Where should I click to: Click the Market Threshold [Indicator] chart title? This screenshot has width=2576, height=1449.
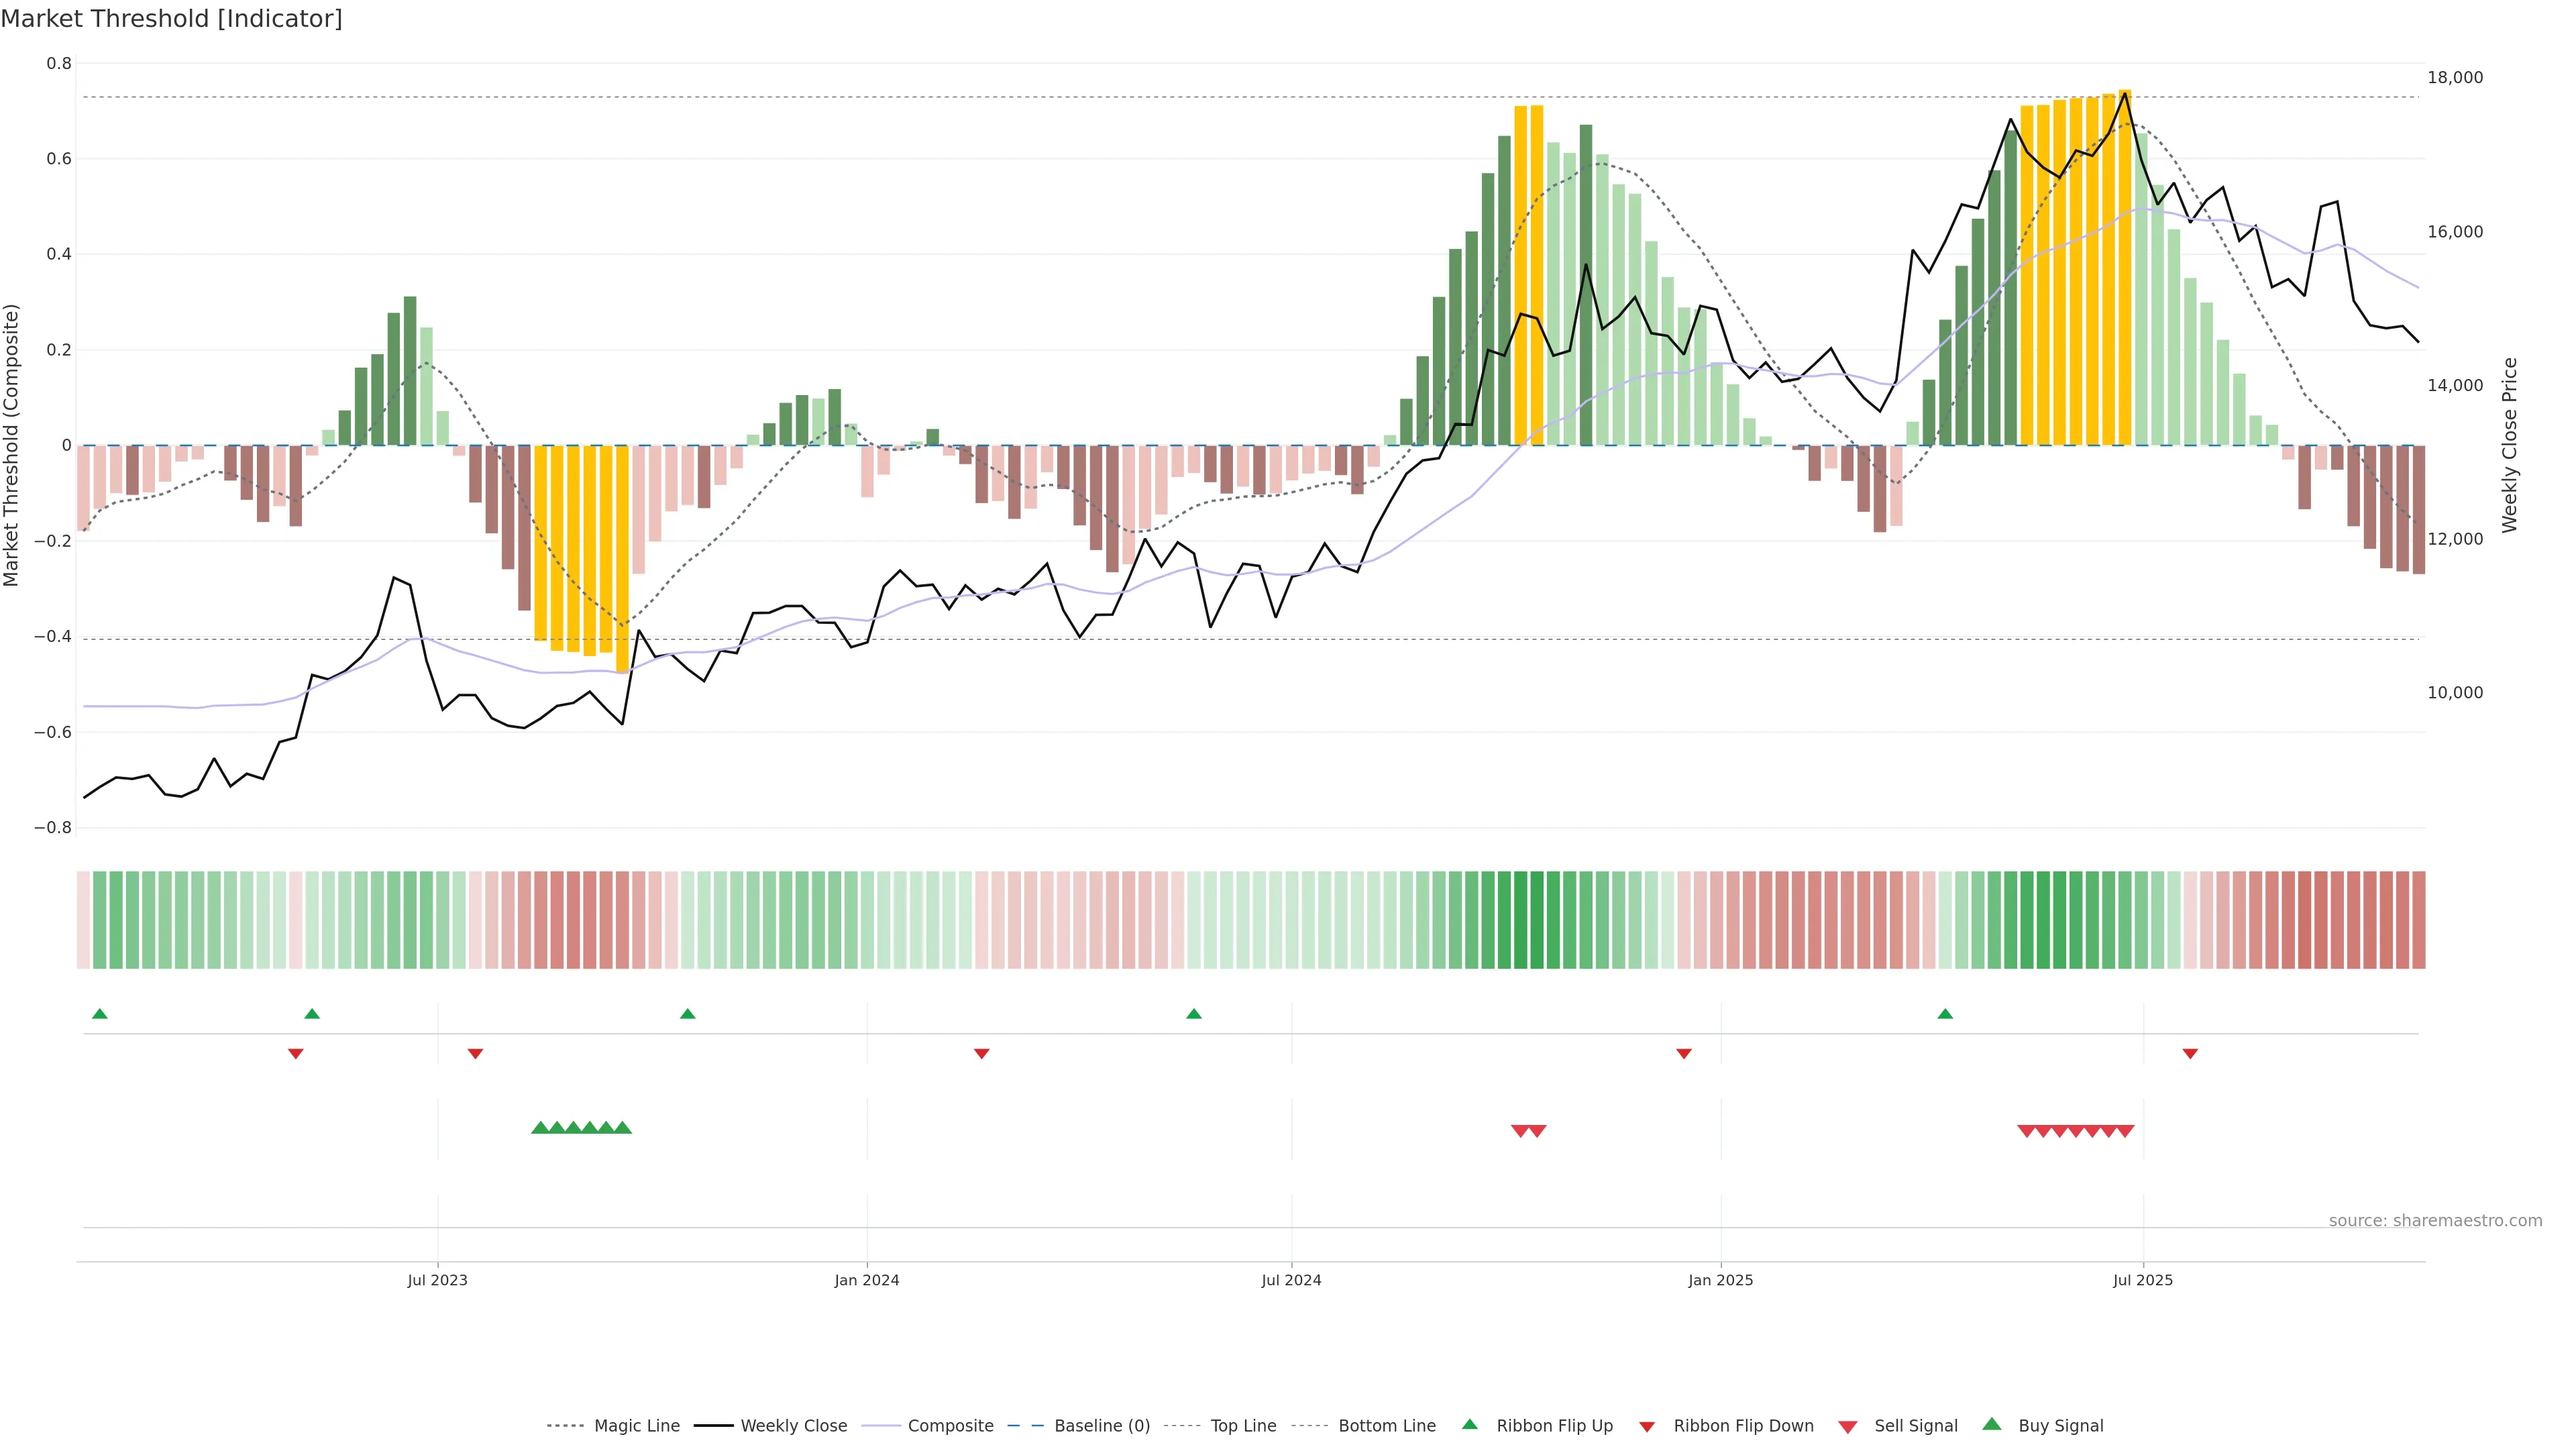(x=171, y=19)
